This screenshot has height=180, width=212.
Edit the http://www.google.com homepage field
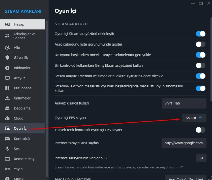point(184,143)
